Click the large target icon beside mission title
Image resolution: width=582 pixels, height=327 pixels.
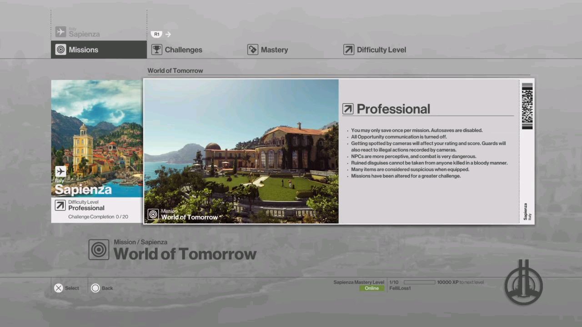pos(99,250)
